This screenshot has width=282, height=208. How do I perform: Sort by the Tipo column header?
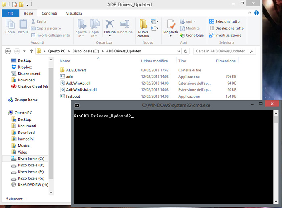[x=182, y=61]
